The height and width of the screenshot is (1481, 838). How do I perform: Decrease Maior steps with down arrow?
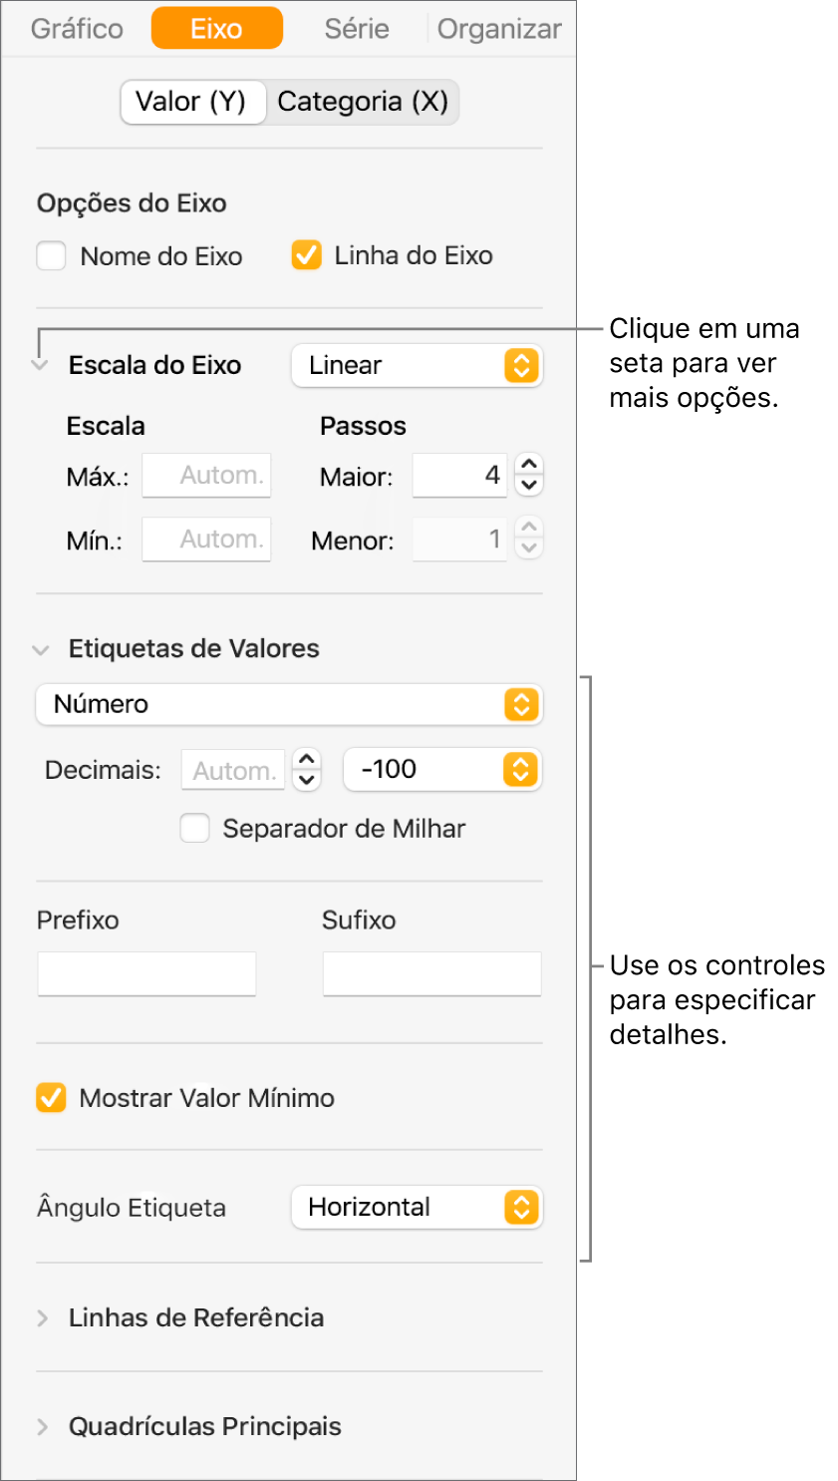529,487
